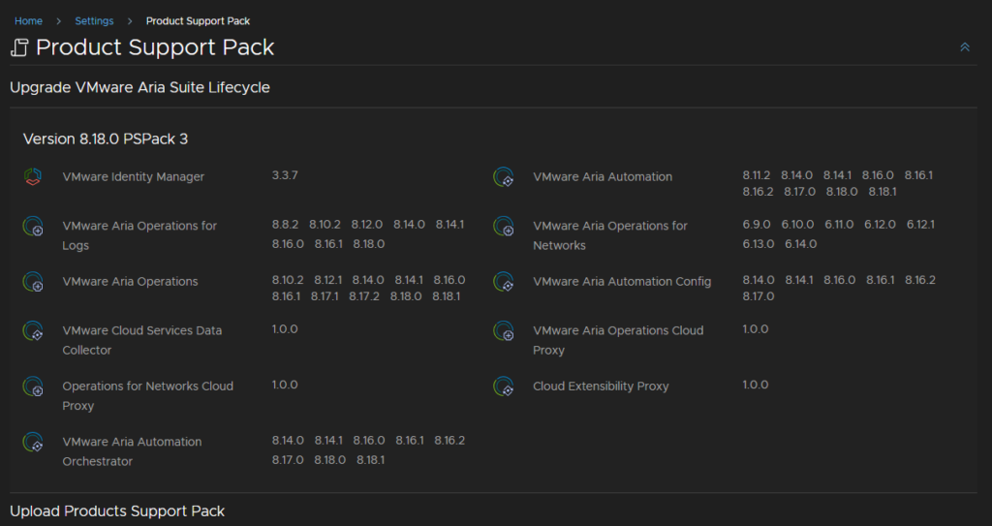This screenshot has height=526, width=992.
Task: Click Operations for Logs version 8.8.2
Action: [286, 225]
